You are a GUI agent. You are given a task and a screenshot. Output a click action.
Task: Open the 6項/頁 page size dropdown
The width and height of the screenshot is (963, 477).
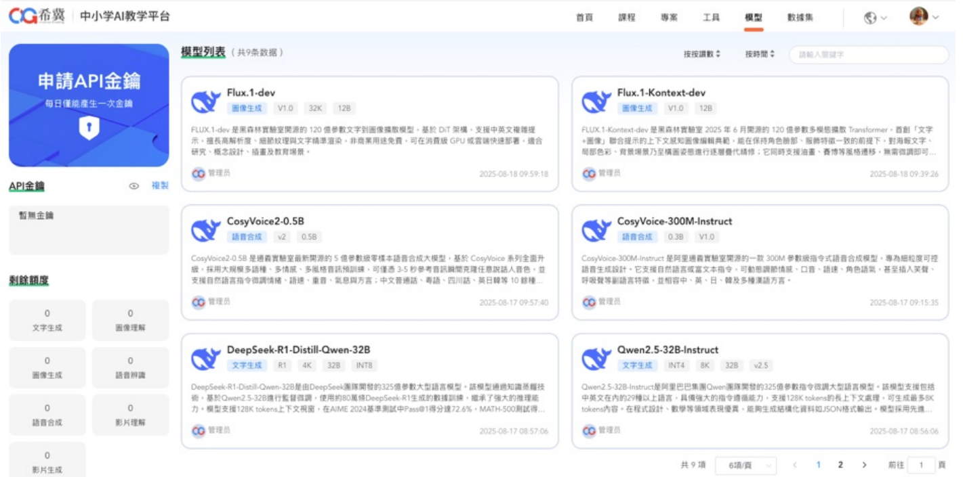click(x=745, y=465)
